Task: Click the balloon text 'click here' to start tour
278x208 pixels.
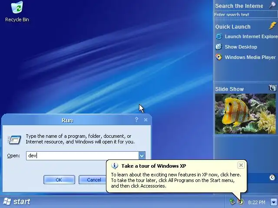Action: 231,175
